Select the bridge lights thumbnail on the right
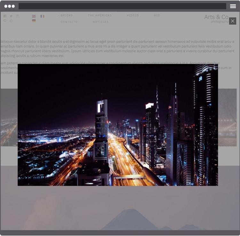Screen dimensions: 240x236 point(227,117)
